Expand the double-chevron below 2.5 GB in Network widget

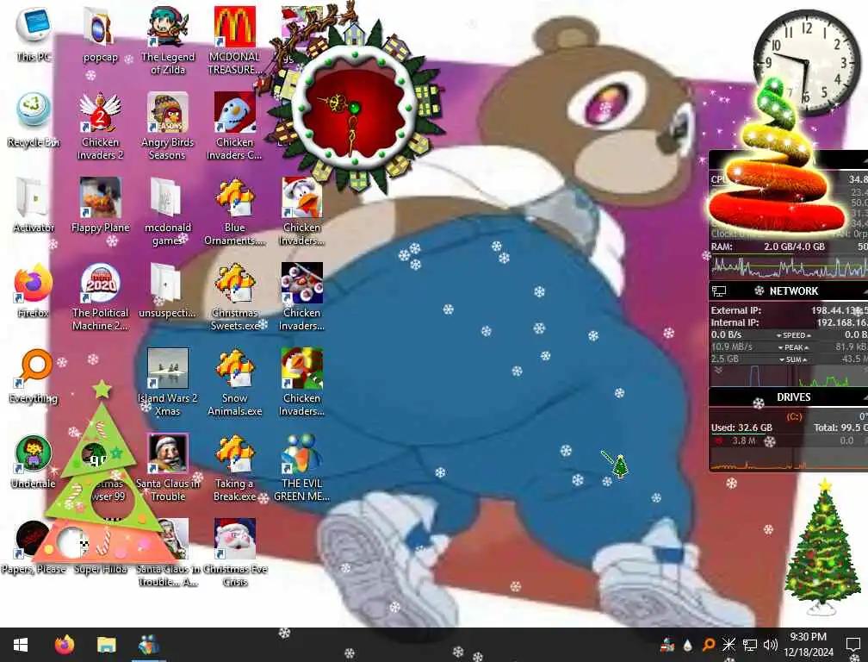point(718,370)
